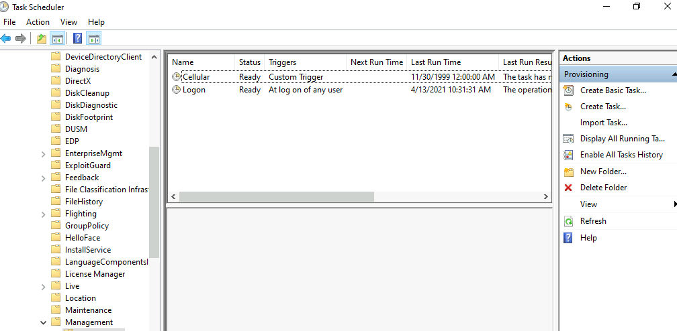Screen dimensions: 677x331
Task: Toggle the Show/Hide Console Tree icon
Action: click(57, 39)
